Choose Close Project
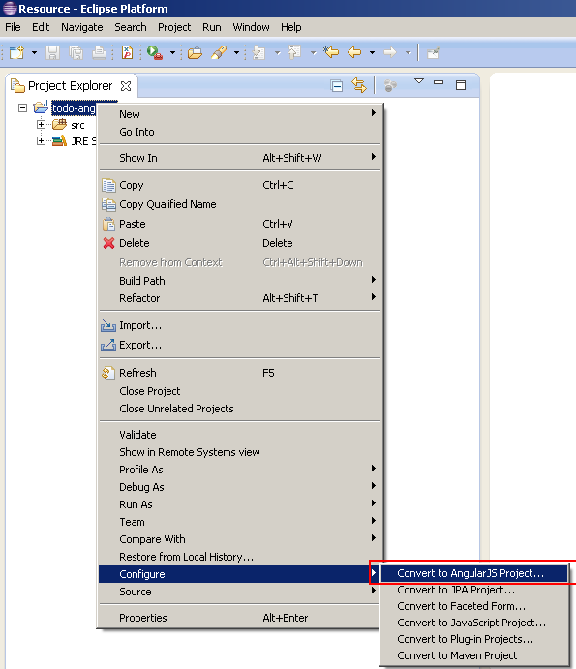Screen dimensions: 576x669 pos(239,391)
